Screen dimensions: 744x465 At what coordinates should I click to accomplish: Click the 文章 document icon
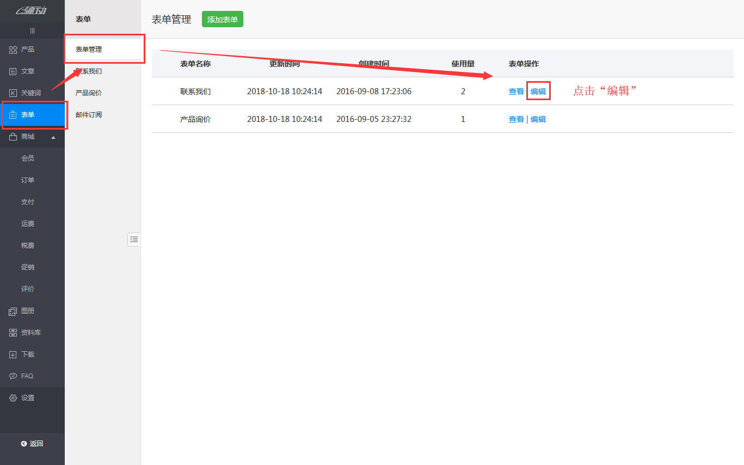coord(13,71)
